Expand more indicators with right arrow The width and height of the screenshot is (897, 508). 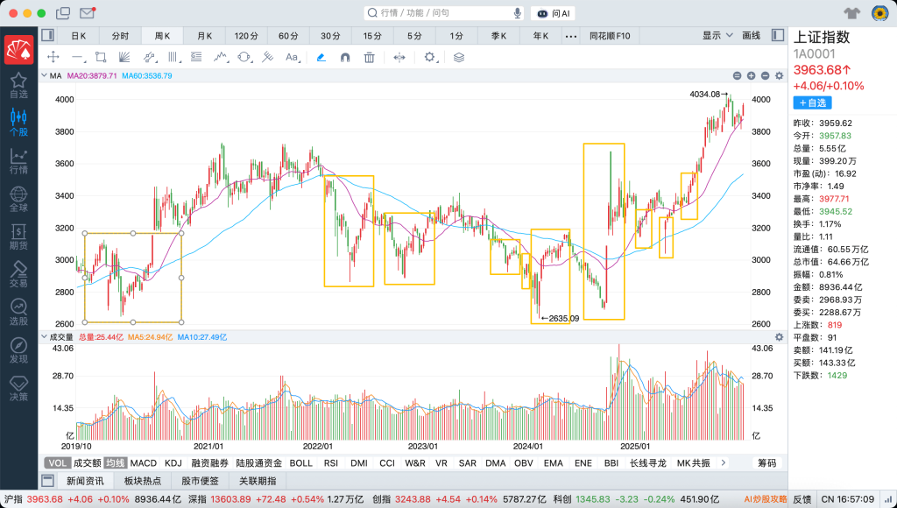coord(723,462)
